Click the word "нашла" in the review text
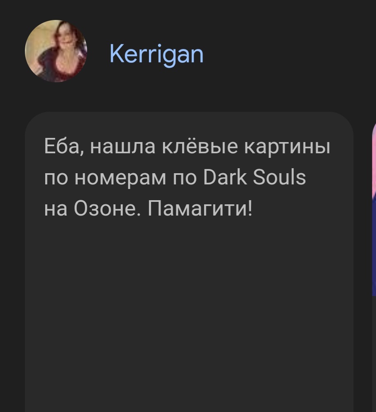 pos(122,146)
